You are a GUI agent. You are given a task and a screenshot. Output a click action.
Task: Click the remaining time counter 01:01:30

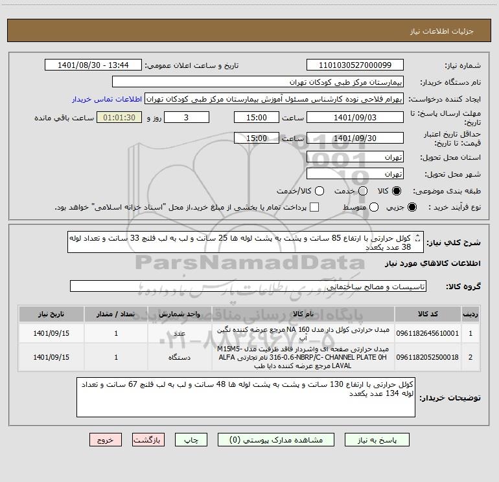[119, 117]
